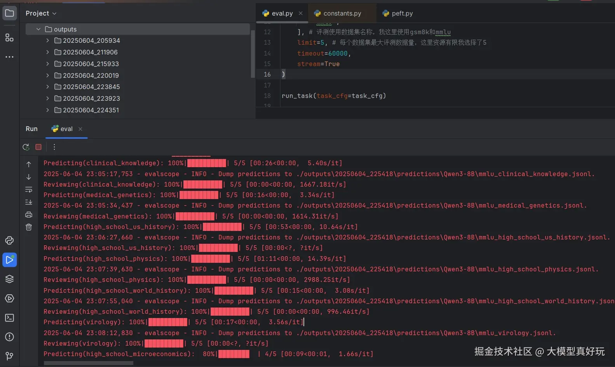
Task: Select 20250604_224351 folder name
Action: coord(91,110)
